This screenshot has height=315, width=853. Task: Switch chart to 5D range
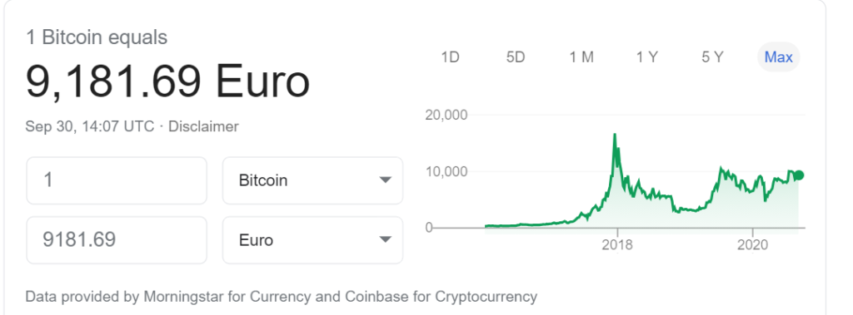coord(515,57)
